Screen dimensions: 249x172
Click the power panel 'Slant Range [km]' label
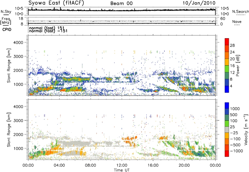click(x=9, y=66)
